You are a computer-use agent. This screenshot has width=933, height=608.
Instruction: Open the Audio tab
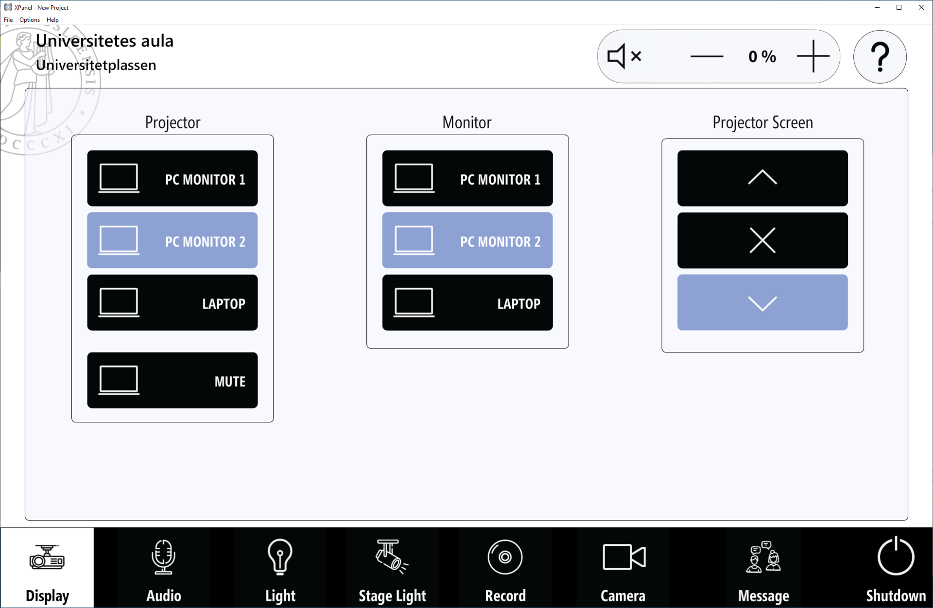[164, 568]
